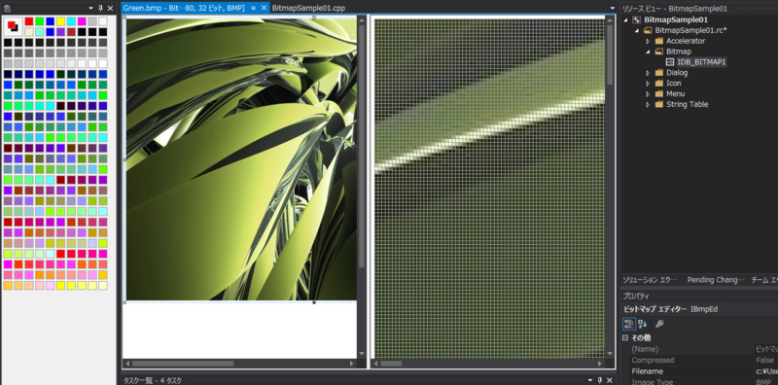Click zoomed pane scroll-down arrow
This screenshot has height=385, width=778.
pyautogui.click(x=611, y=354)
